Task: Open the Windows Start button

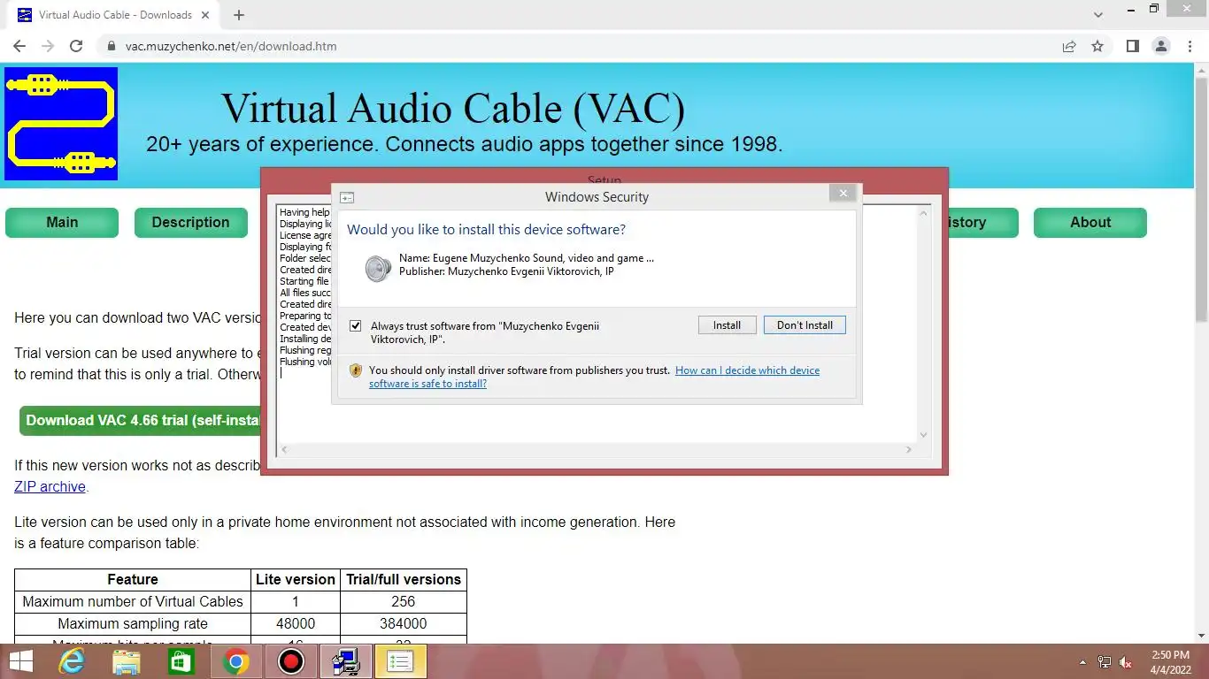Action: click(x=19, y=661)
